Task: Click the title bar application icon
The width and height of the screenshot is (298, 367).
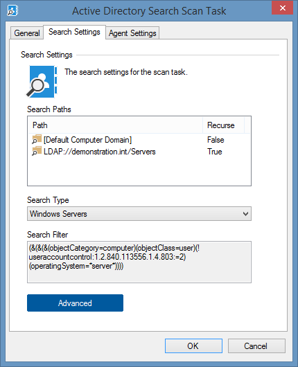Action: pyautogui.click(x=12, y=10)
